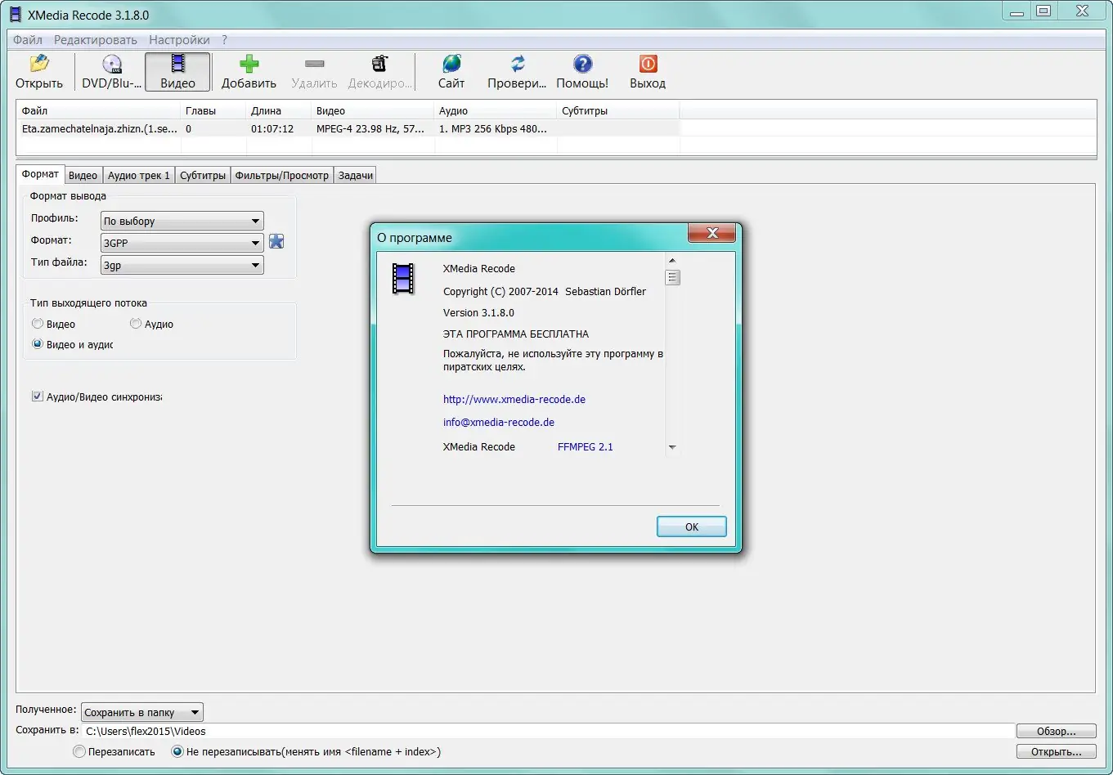Expand the Профиль dropdown

(x=182, y=221)
